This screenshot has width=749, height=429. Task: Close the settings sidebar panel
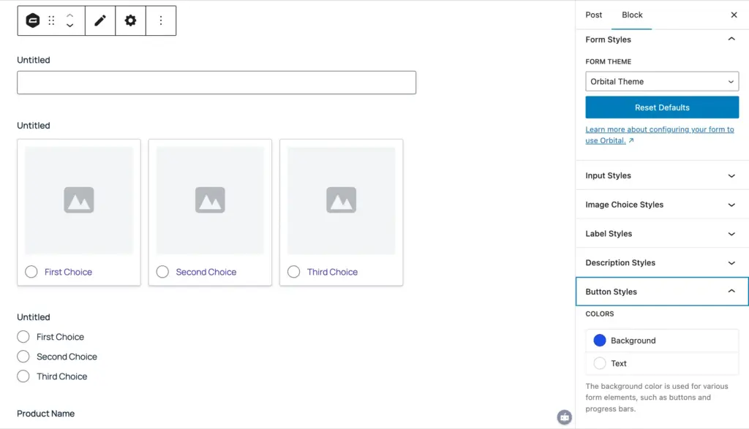[x=734, y=15]
